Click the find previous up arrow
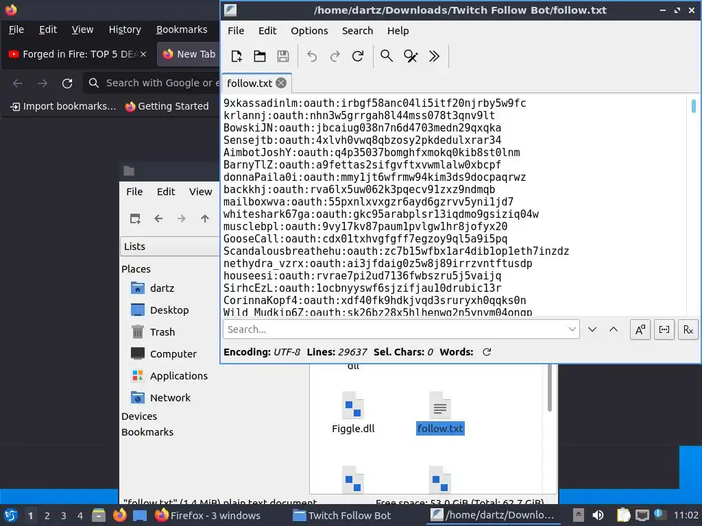This screenshot has width=702, height=526. 614,329
